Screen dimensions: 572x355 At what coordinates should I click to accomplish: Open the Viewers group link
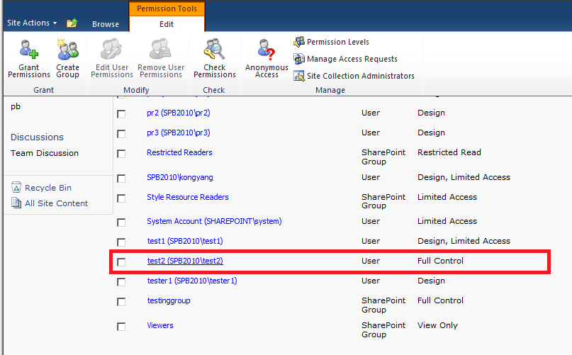[x=160, y=325]
